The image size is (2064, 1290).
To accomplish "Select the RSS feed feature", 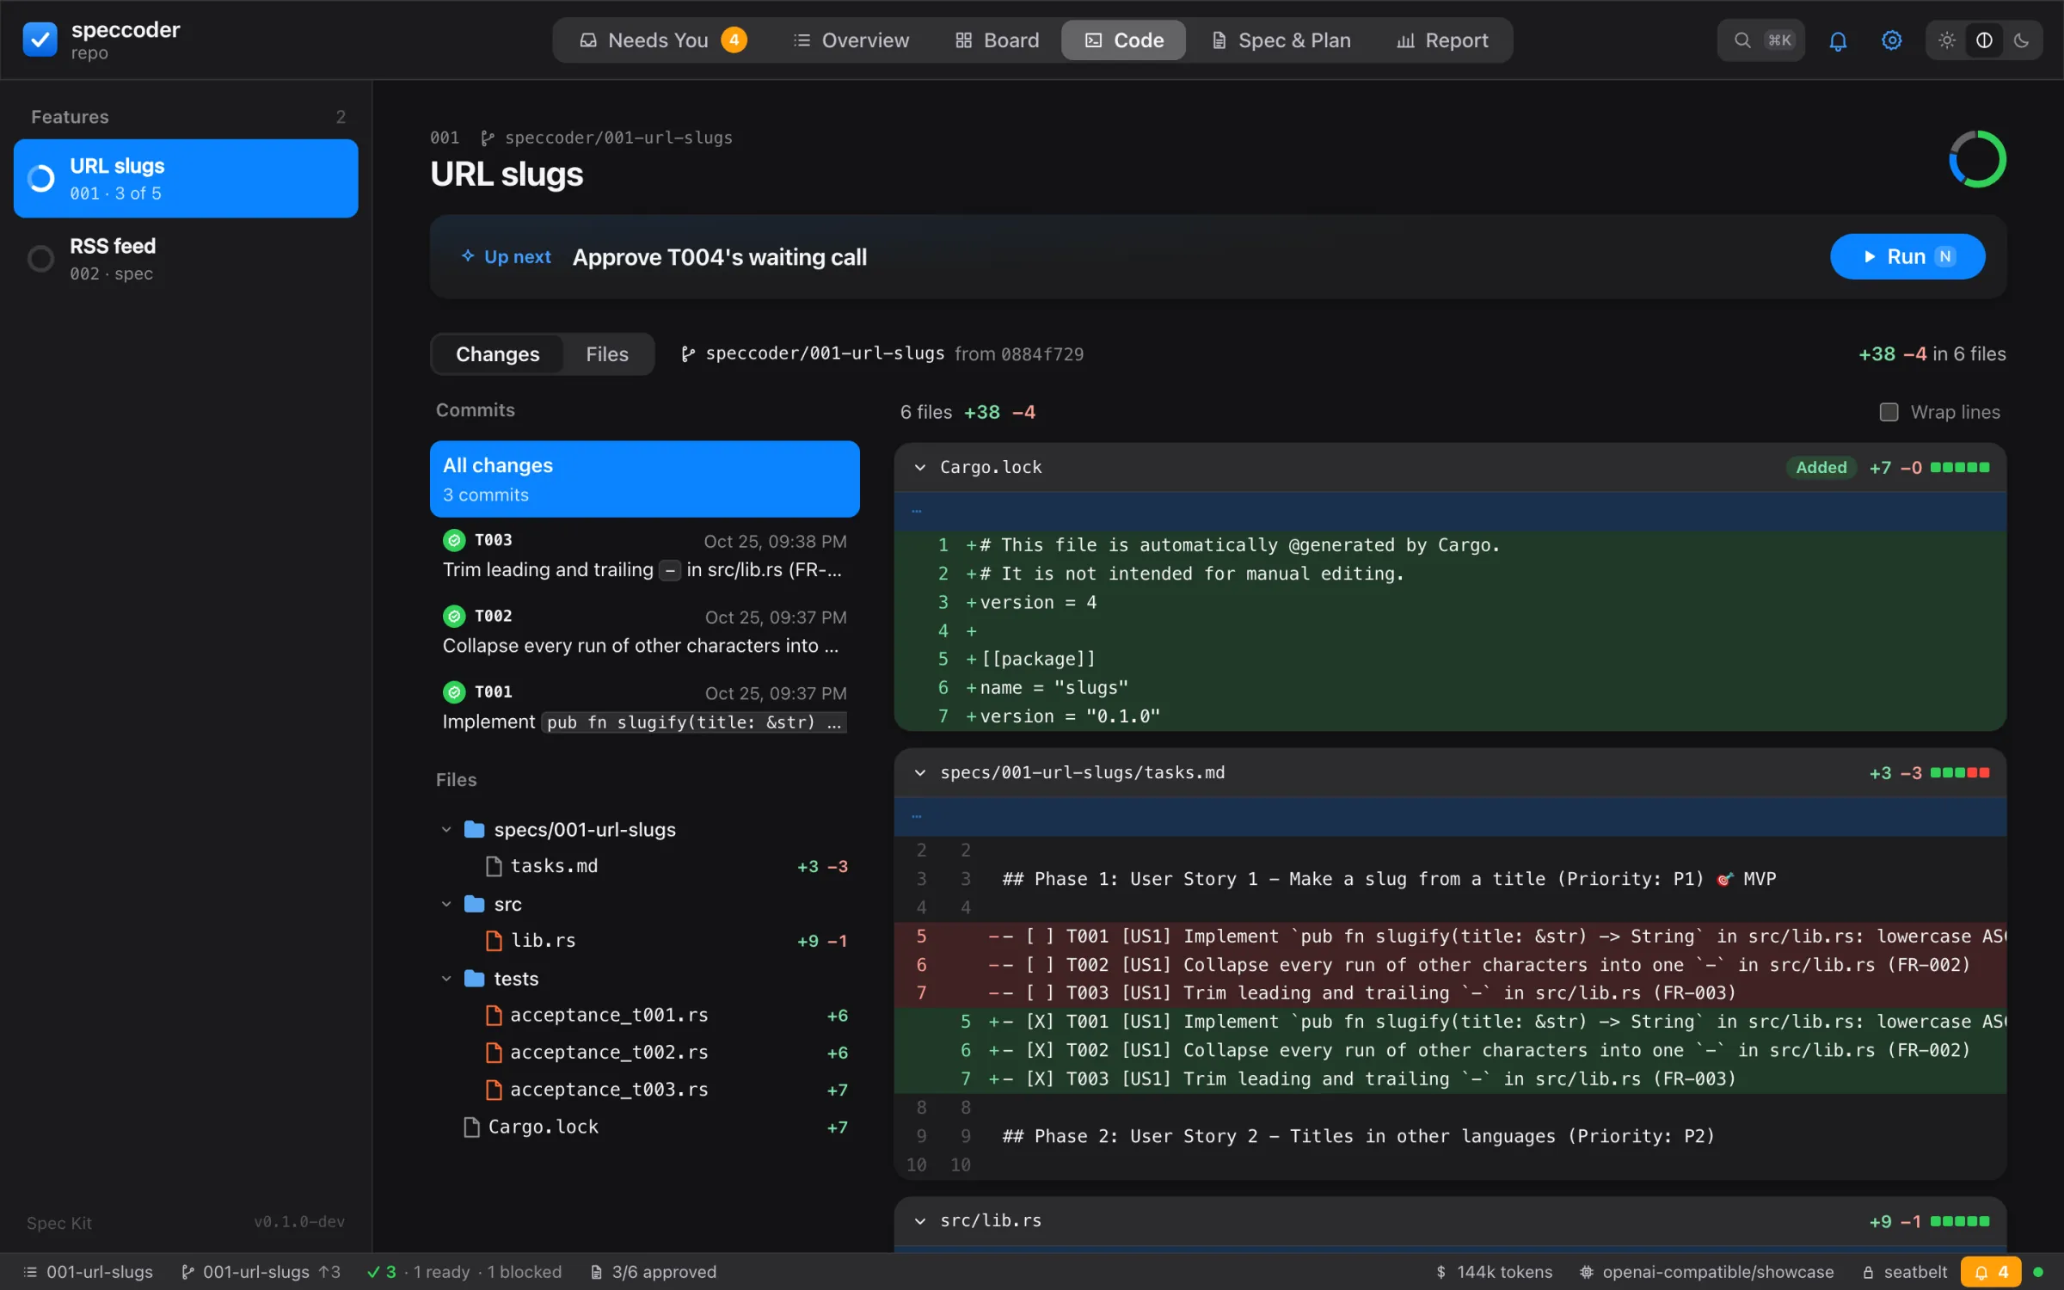I will pos(186,259).
